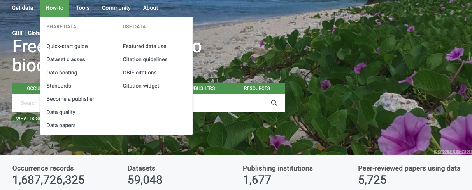Select Quick-start guide link
The image size is (472, 190).
point(67,46)
